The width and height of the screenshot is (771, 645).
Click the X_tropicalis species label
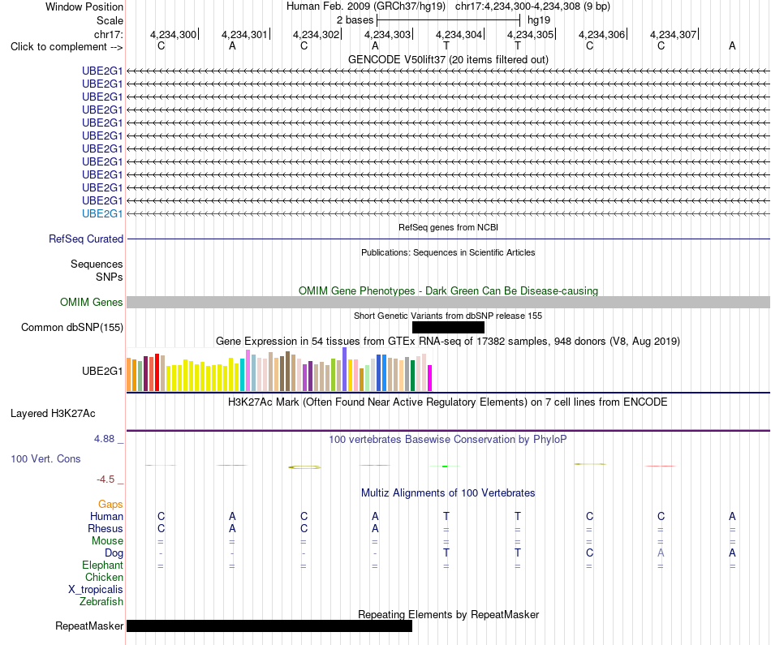pos(96,590)
